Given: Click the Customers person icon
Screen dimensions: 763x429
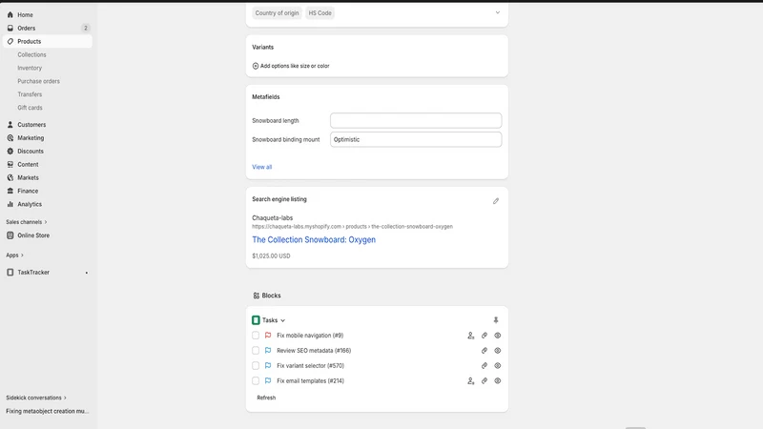Looking at the screenshot, I should point(10,125).
